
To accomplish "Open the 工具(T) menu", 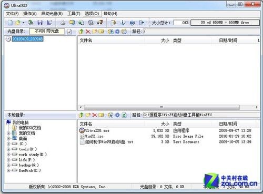I will pyautogui.click(x=74, y=14).
